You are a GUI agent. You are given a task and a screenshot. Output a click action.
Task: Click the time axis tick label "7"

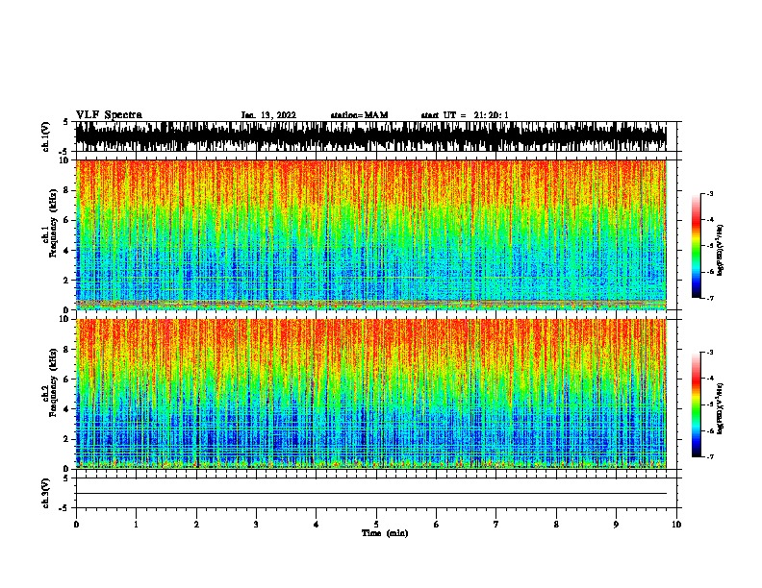[496, 525]
